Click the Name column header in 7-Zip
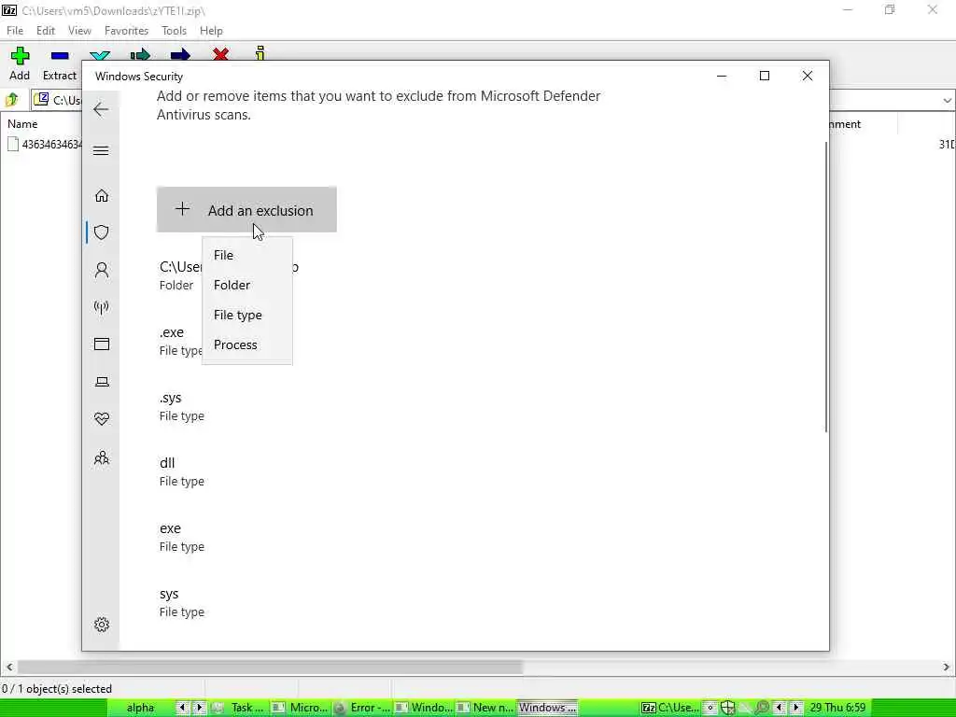956x717 pixels. pyautogui.click(x=22, y=124)
